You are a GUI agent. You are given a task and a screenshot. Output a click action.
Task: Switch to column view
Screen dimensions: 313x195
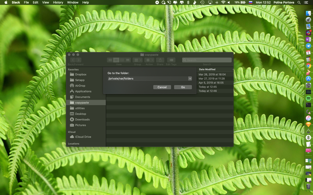click(x=122, y=60)
